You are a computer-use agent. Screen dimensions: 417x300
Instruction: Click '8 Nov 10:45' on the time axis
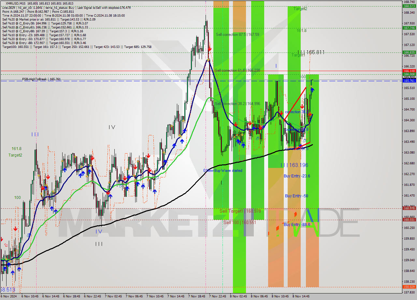click(x=280, y=296)
